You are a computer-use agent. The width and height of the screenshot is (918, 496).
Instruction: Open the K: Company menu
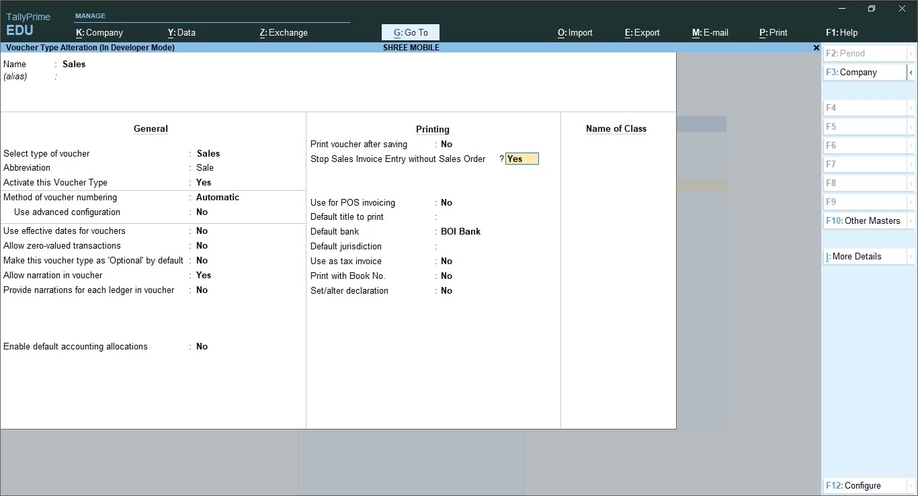tap(98, 32)
